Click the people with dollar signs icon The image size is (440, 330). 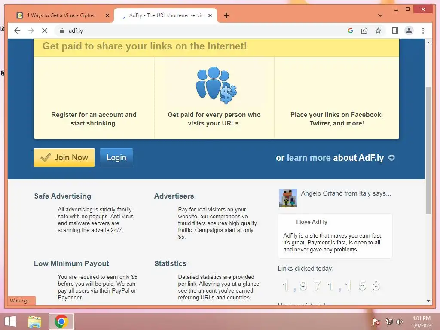(216, 86)
